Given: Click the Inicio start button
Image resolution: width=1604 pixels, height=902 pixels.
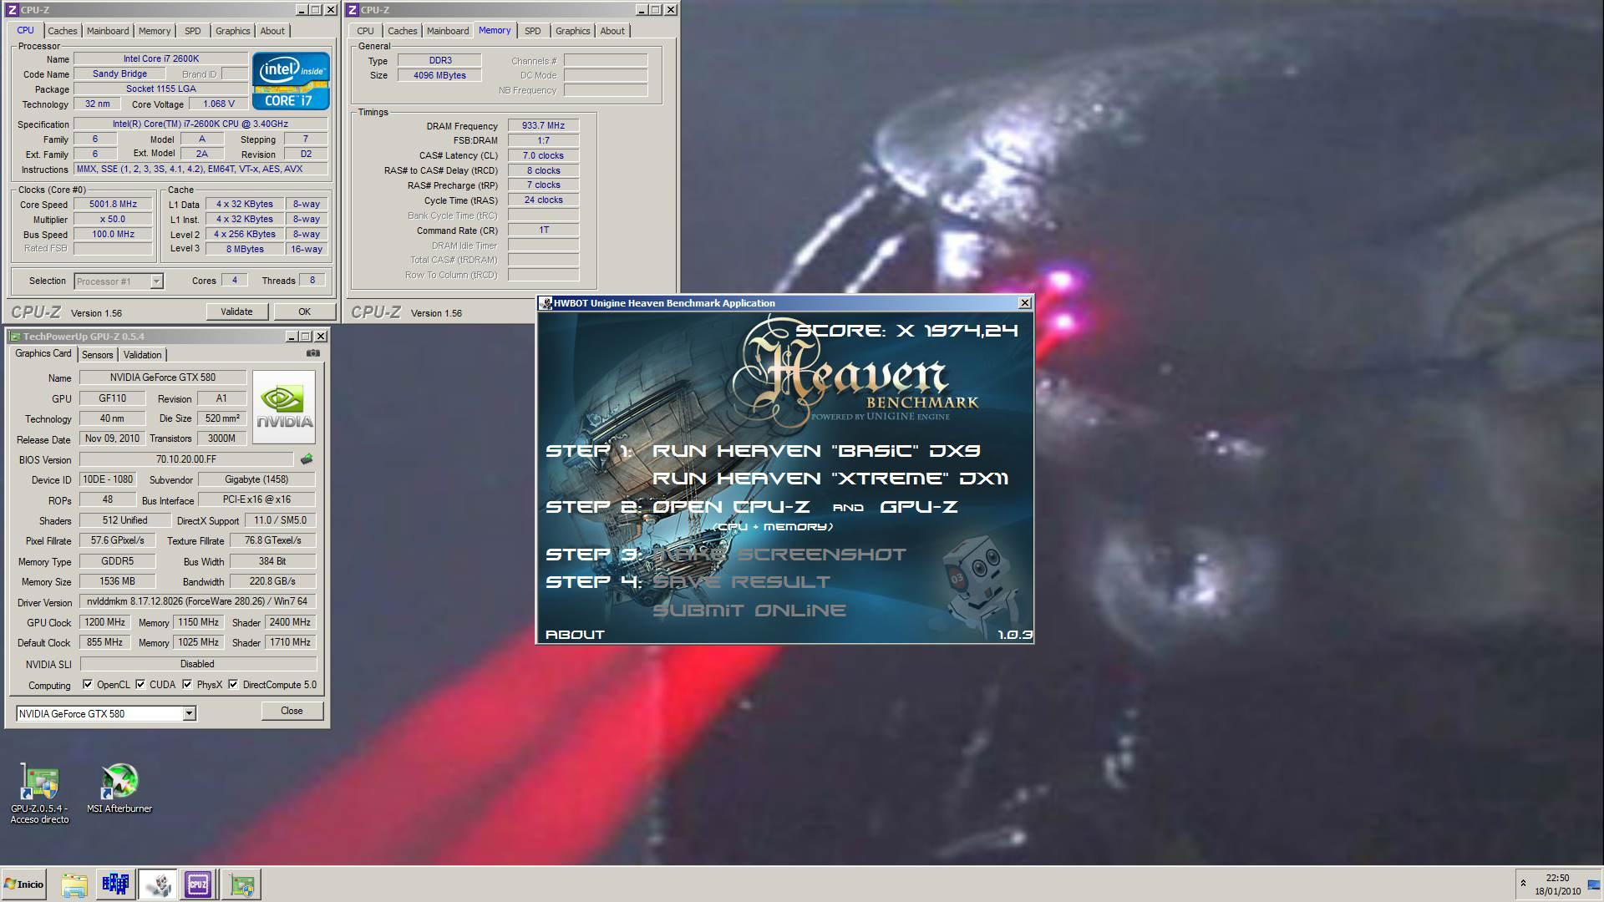Looking at the screenshot, I should pyautogui.click(x=24, y=884).
